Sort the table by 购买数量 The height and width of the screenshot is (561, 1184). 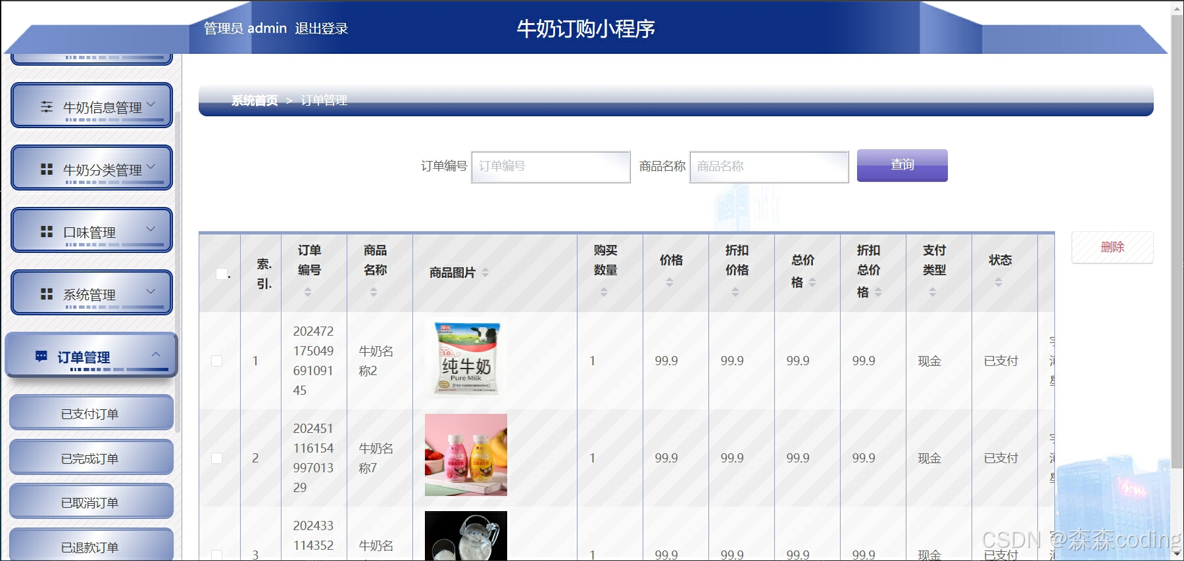pyautogui.click(x=604, y=292)
